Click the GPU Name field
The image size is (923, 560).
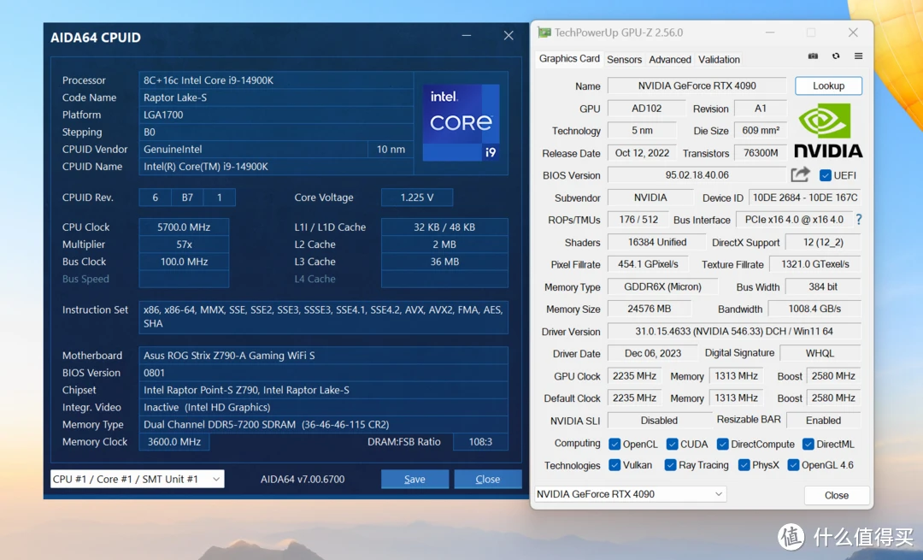pyautogui.click(x=696, y=85)
